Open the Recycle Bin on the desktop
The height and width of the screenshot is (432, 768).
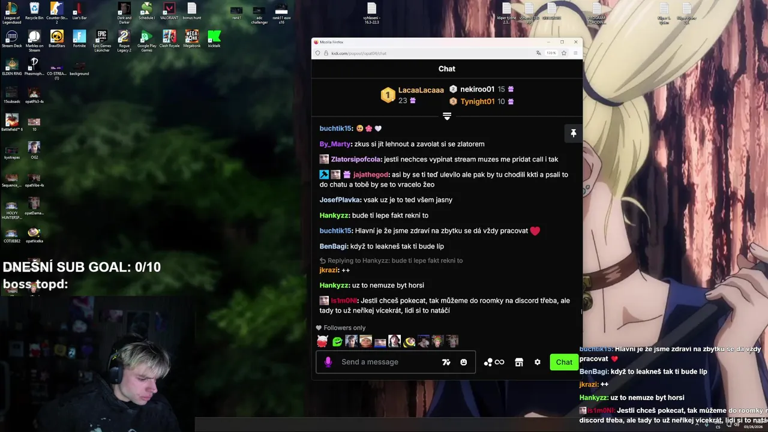click(x=34, y=11)
